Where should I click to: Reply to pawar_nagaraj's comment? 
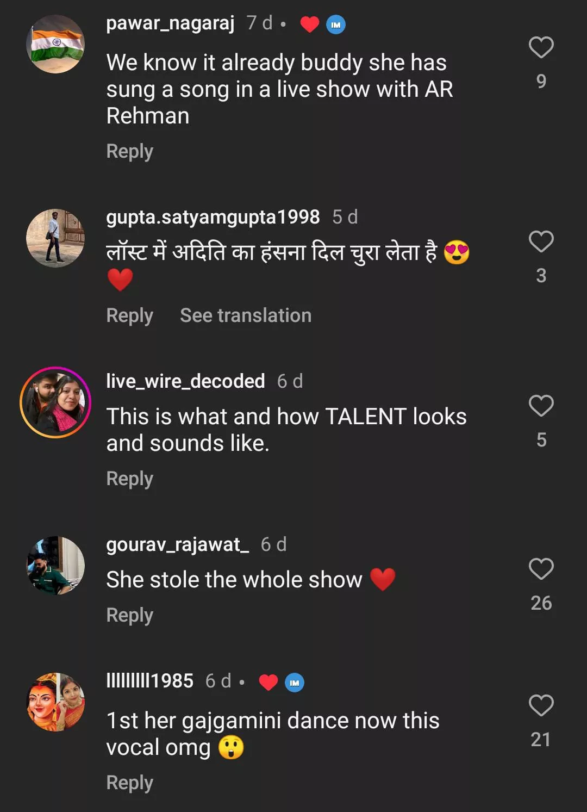coord(130,151)
